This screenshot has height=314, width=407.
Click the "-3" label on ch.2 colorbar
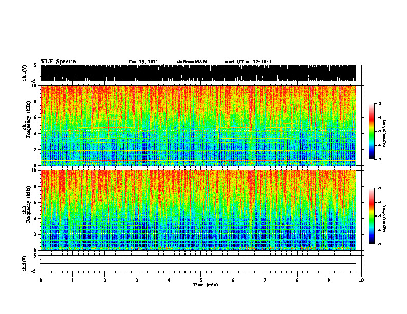point(379,188)
